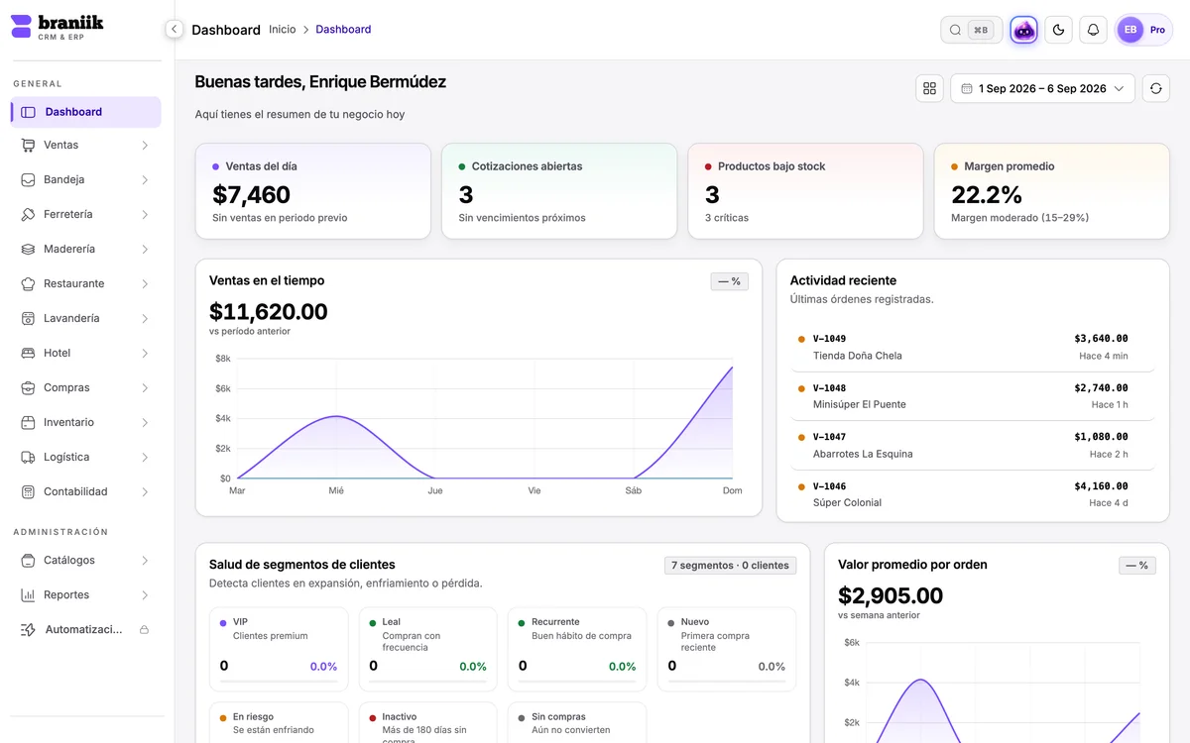The height and width of the screenshot is (743, 1190).
Task: Expand the Inventario submenu chevron
Action: pyautogui.click(x=145, y=422)
